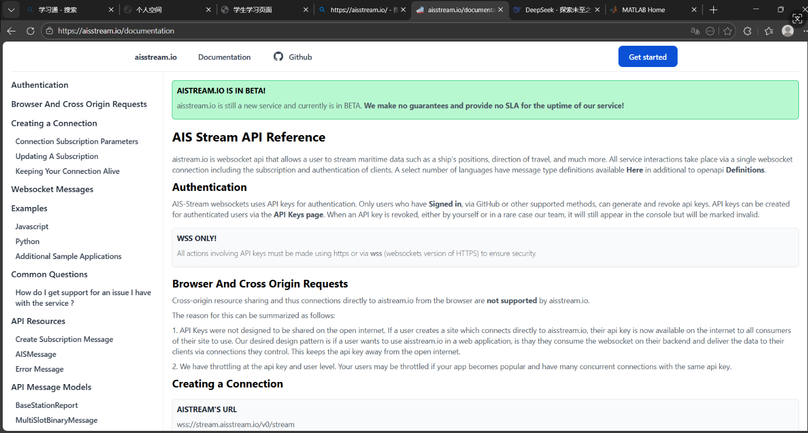Open the support for an issue question
Viewport: 808px width, 433px height.
[x=83, y=298]
